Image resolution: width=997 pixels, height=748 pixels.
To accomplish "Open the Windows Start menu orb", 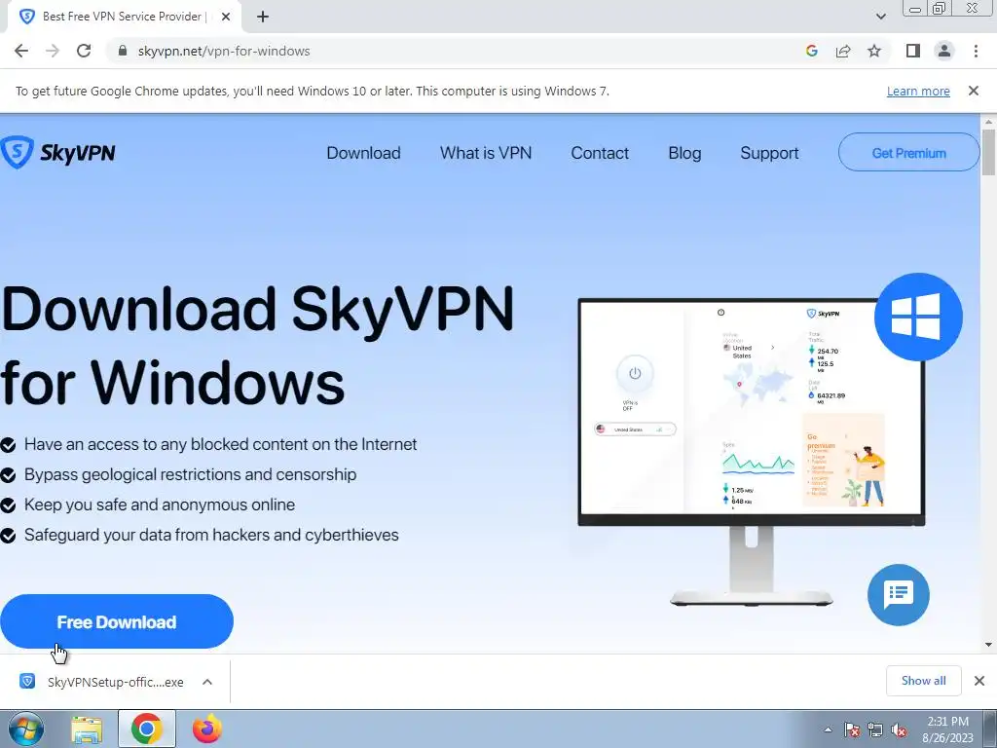I will pyautogui.click(x=25, y=729).
